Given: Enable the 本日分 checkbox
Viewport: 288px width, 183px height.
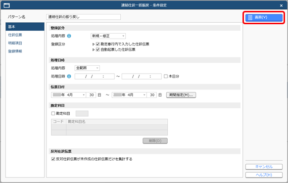Looking at the screenshot, I should tap(166, 76).
